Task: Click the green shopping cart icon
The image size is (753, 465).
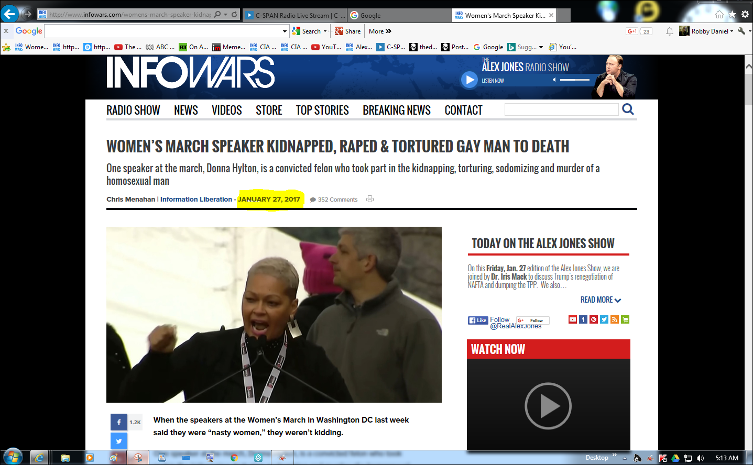Action: click(x=625, y=319)
